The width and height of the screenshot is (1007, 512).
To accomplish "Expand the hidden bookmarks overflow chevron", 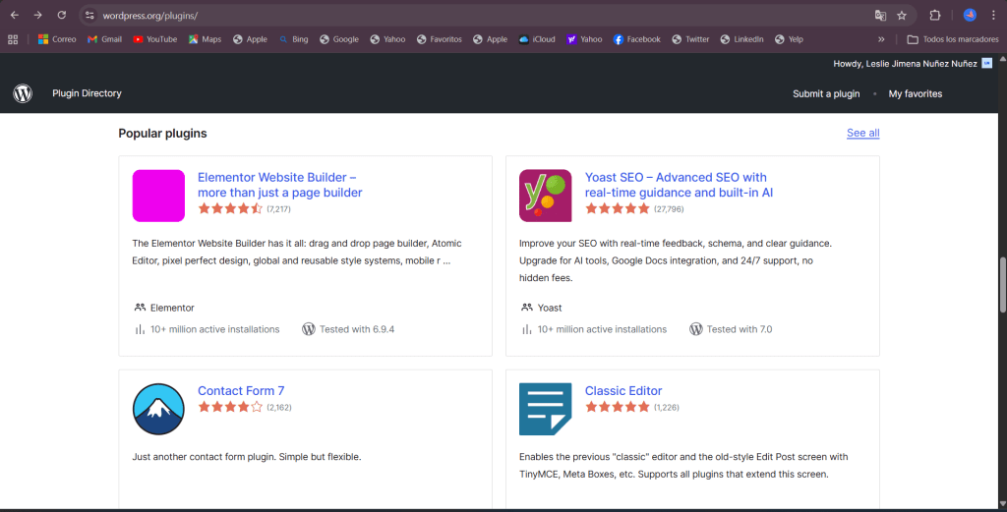I will click(x=881, y=39).
